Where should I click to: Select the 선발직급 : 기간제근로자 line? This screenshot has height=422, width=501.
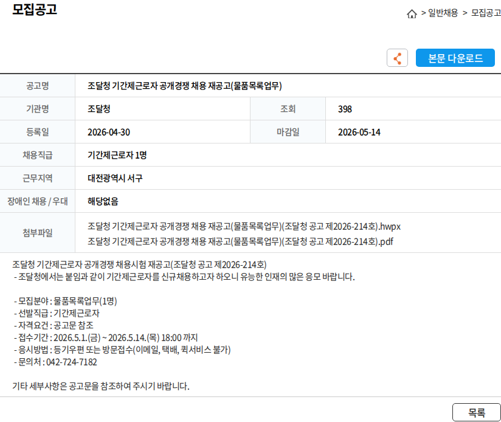[x=57, y=313]
